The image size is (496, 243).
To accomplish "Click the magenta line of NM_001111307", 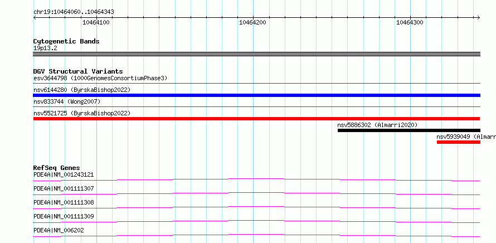I will point(256,193).
